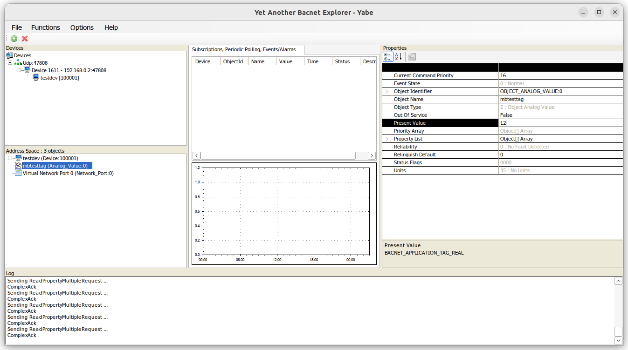Select Udp:47808 in the Devices tree
Viewport: 628px width, 350px height.
tap(35, 63)
